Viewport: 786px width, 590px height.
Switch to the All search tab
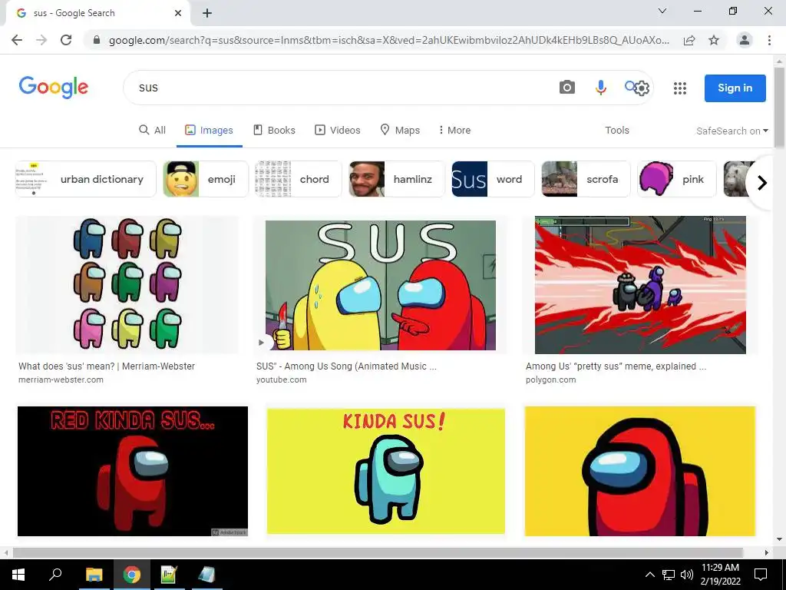click(152, 131)
